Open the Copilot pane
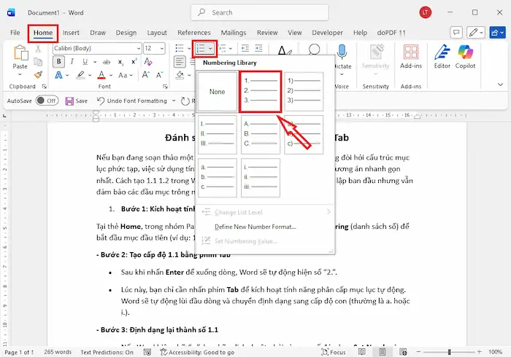511x357 pixels. [x=466, y=58]
